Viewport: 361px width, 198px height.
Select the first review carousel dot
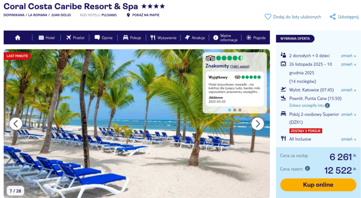(x=230, y=110)
